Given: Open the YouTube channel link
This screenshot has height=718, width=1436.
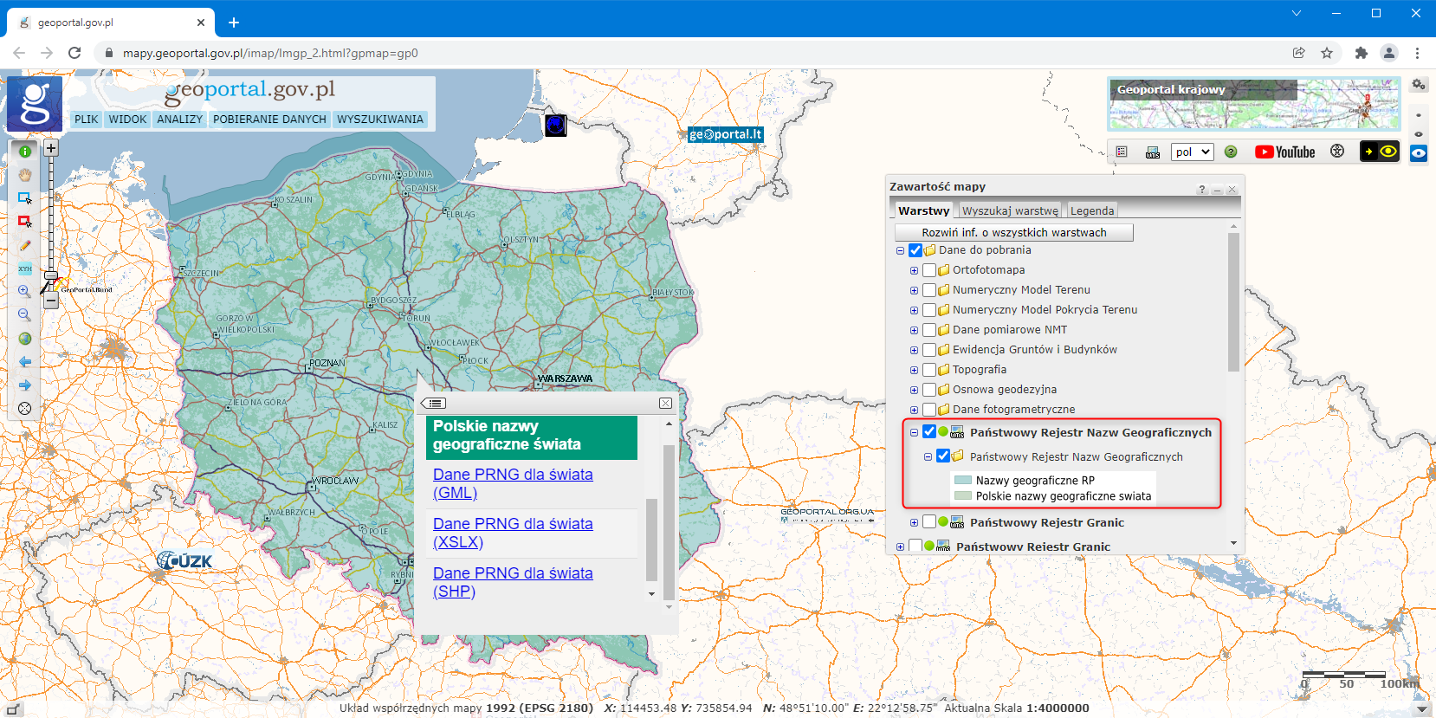Looking at the screenshot, I should coord(1285,152).
